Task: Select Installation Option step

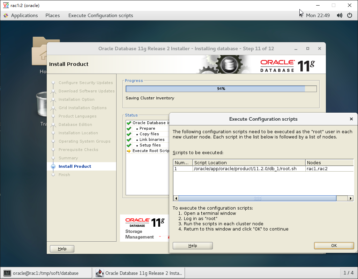Action: pyautogui.click(x=76, y=99)
